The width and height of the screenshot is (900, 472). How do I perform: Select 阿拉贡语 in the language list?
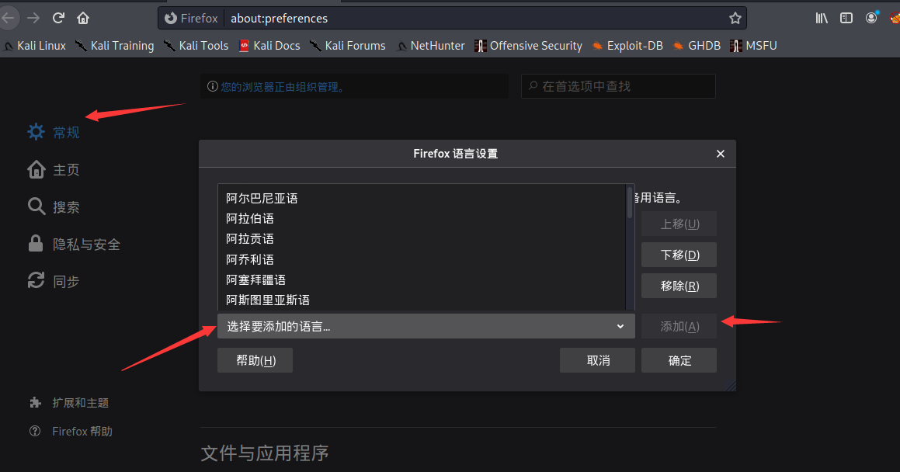422,238
